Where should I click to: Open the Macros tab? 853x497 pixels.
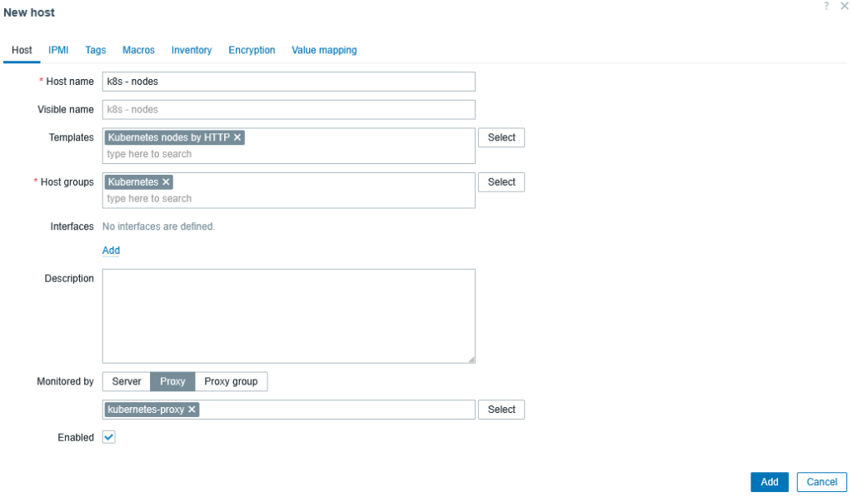[138, 50]
